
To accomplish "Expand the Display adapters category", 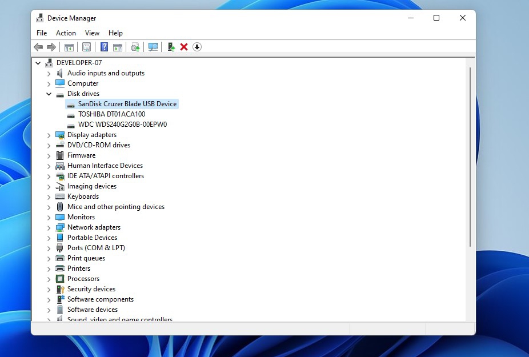I will (49, 135).
